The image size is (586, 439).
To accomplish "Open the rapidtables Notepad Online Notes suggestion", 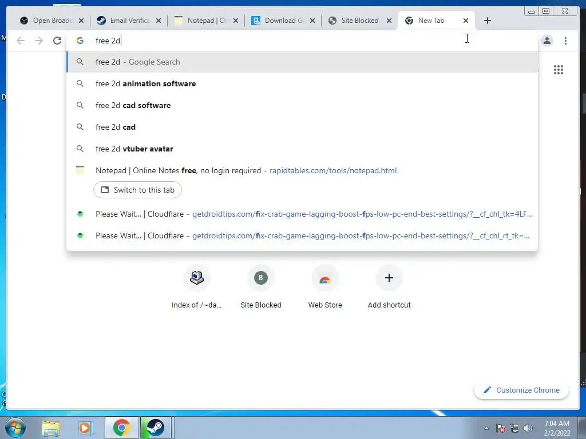I will [302, 170].
